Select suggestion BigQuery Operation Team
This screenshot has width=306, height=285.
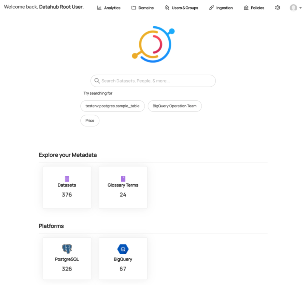[175, 106]
